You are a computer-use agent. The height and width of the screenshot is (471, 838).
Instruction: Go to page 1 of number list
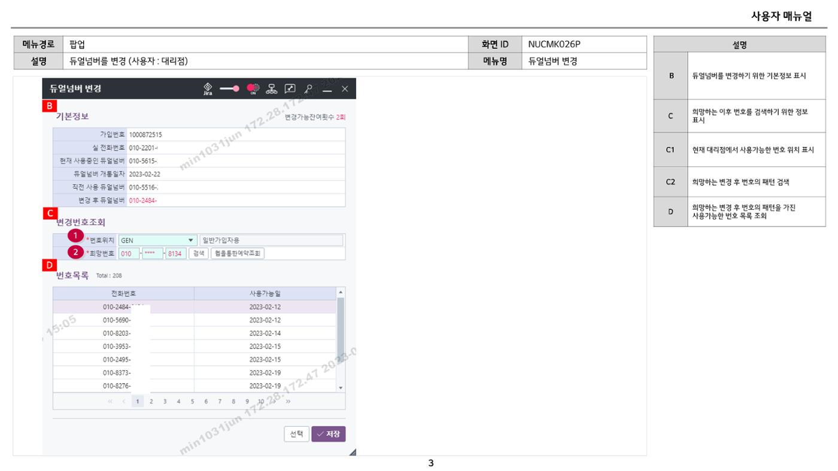(137, 401)
